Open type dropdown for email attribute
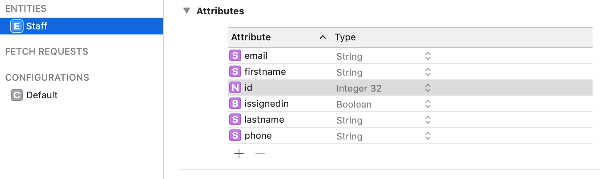Viewport: 612px width, 179px height. click(x=427, y=56)
